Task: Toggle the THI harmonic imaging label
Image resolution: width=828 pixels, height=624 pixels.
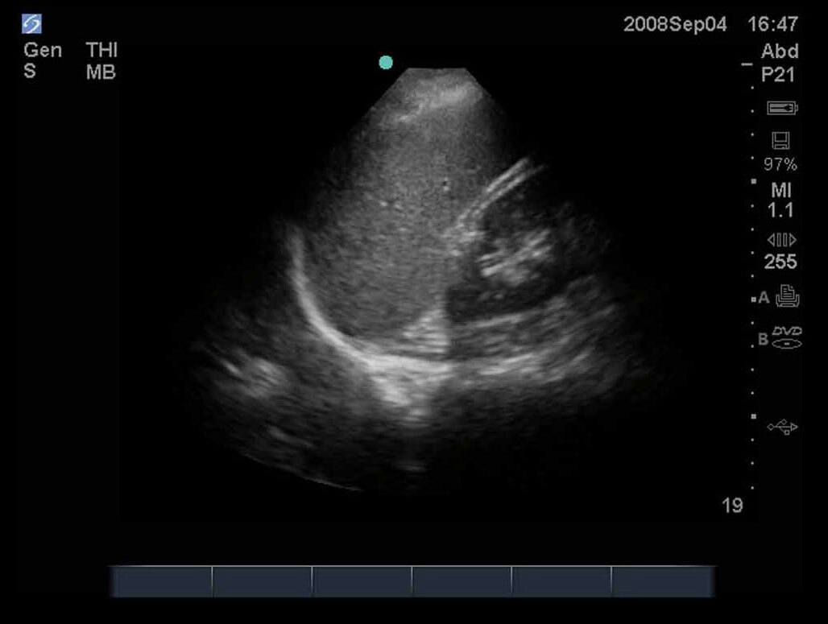Action: click(x=101, y=50)
